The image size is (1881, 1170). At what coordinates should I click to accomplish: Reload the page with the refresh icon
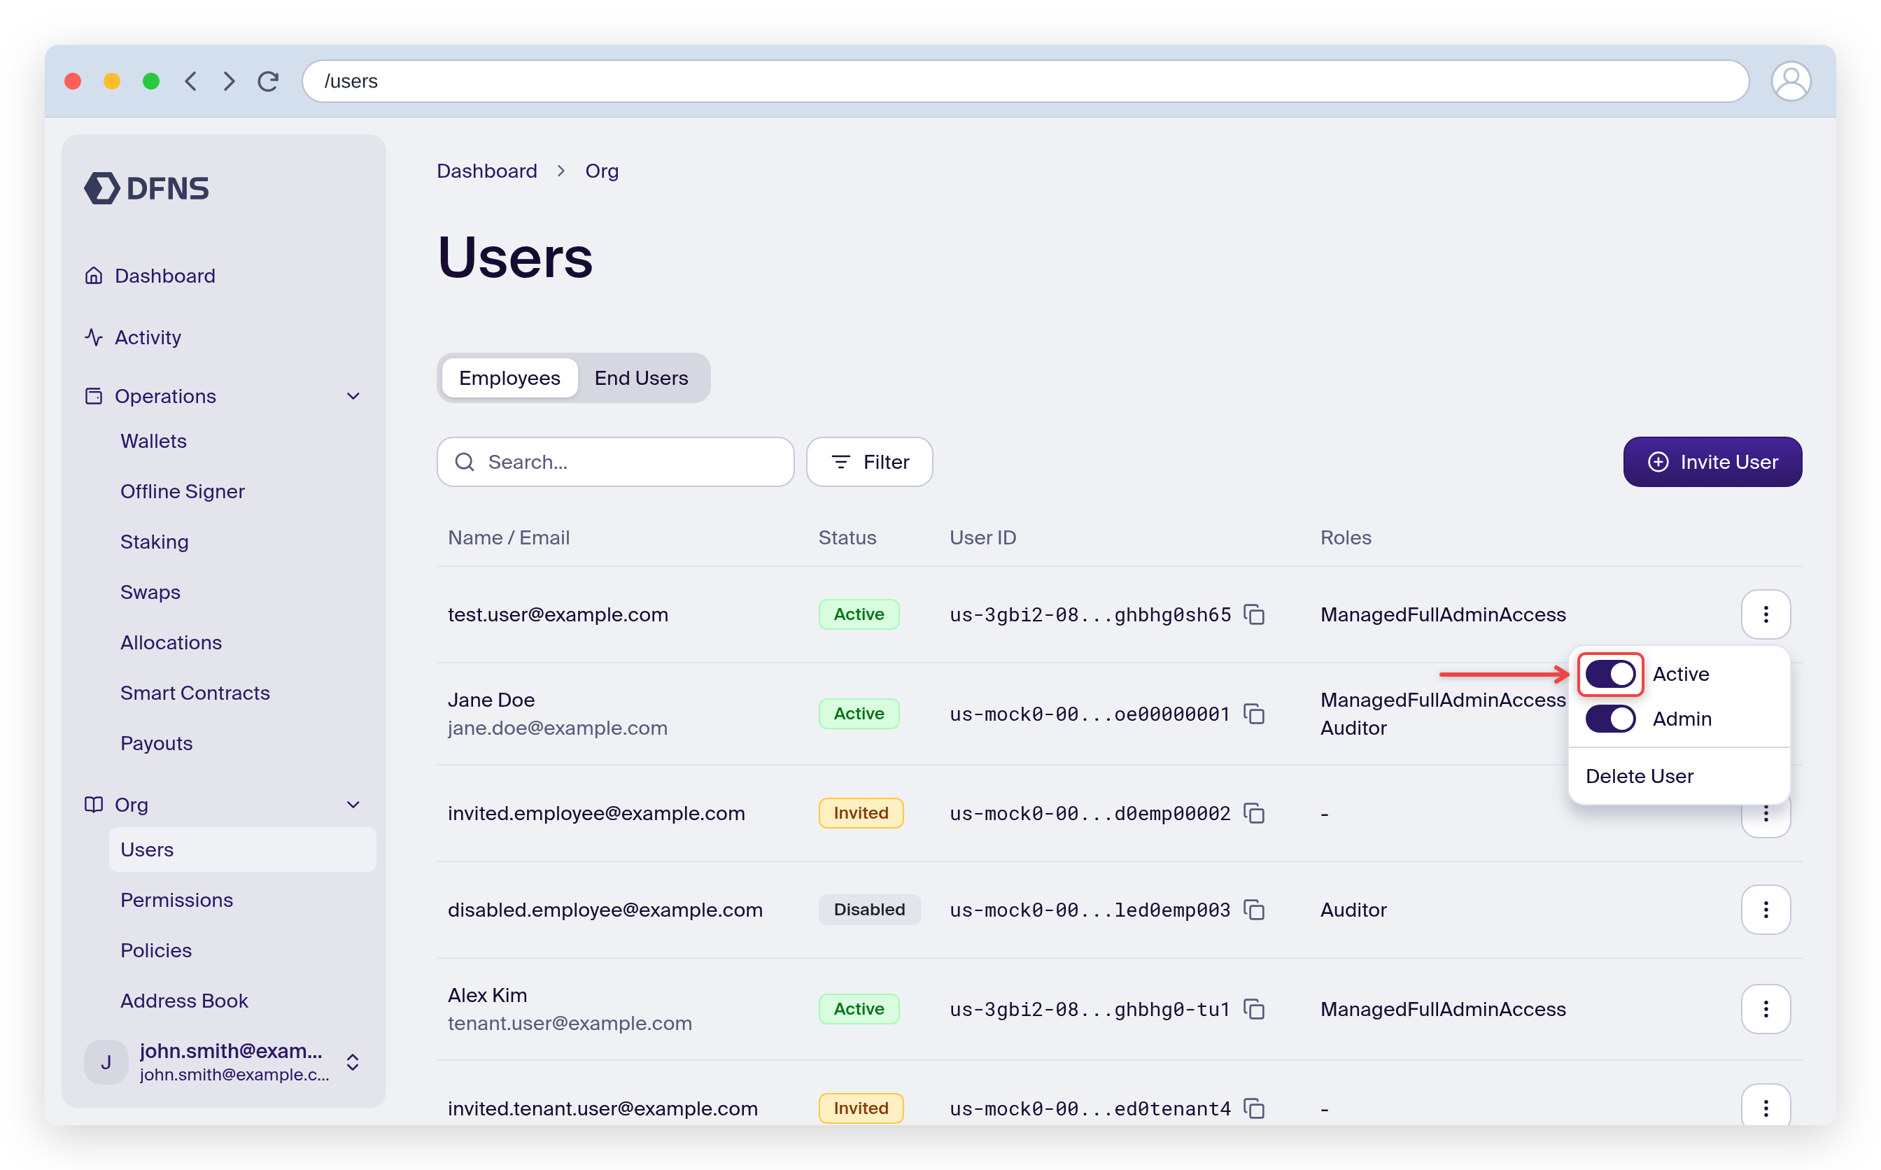pos(269,81)
